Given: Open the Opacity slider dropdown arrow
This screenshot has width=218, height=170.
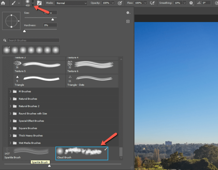Looking at the screenshot, I should (x=113, y=3).
